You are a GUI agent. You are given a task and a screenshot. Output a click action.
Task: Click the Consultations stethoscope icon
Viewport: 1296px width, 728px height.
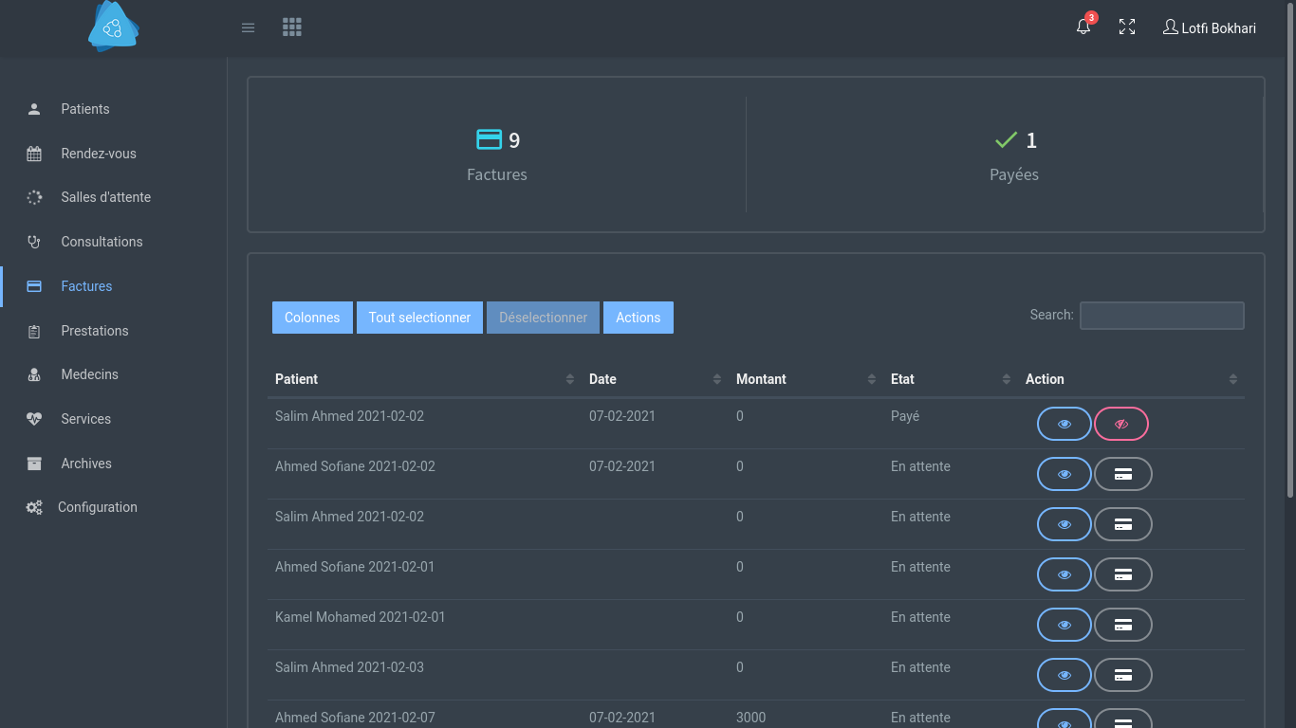(34, 242)
